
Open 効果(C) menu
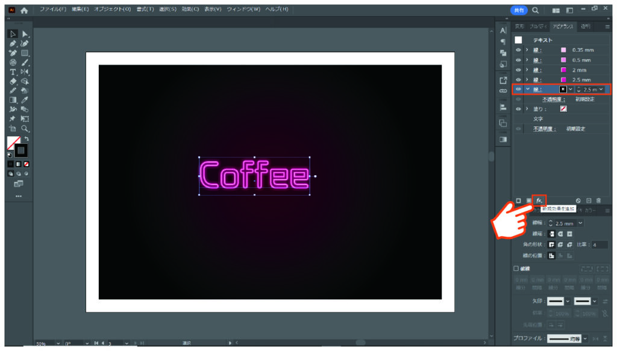point(190,9)
